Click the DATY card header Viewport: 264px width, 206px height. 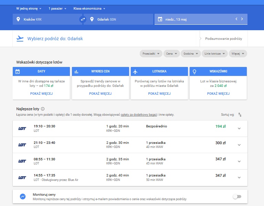(x=41, y=71)
